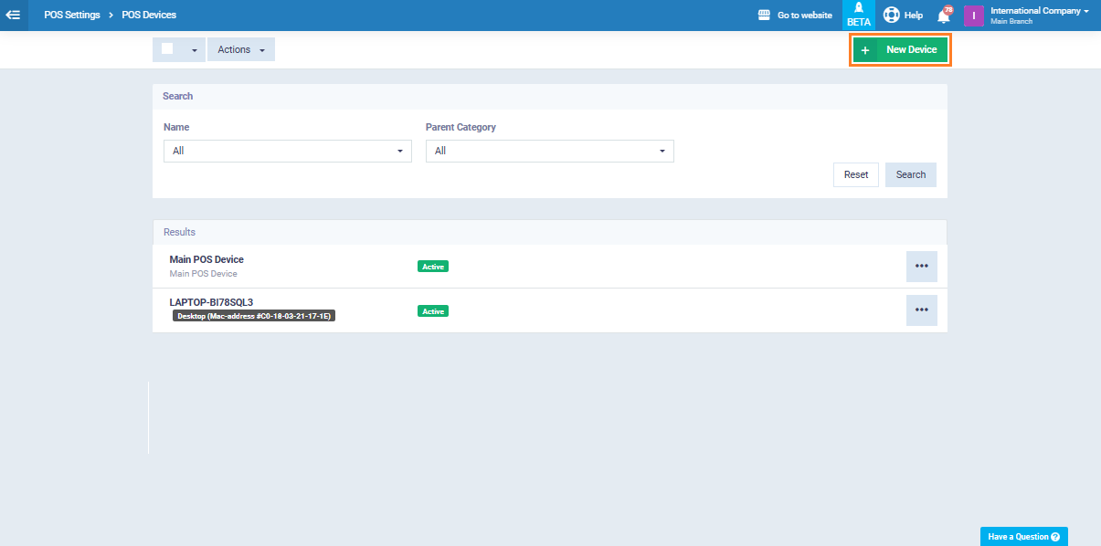Open International Company account menu

[x=1039, y=12]
